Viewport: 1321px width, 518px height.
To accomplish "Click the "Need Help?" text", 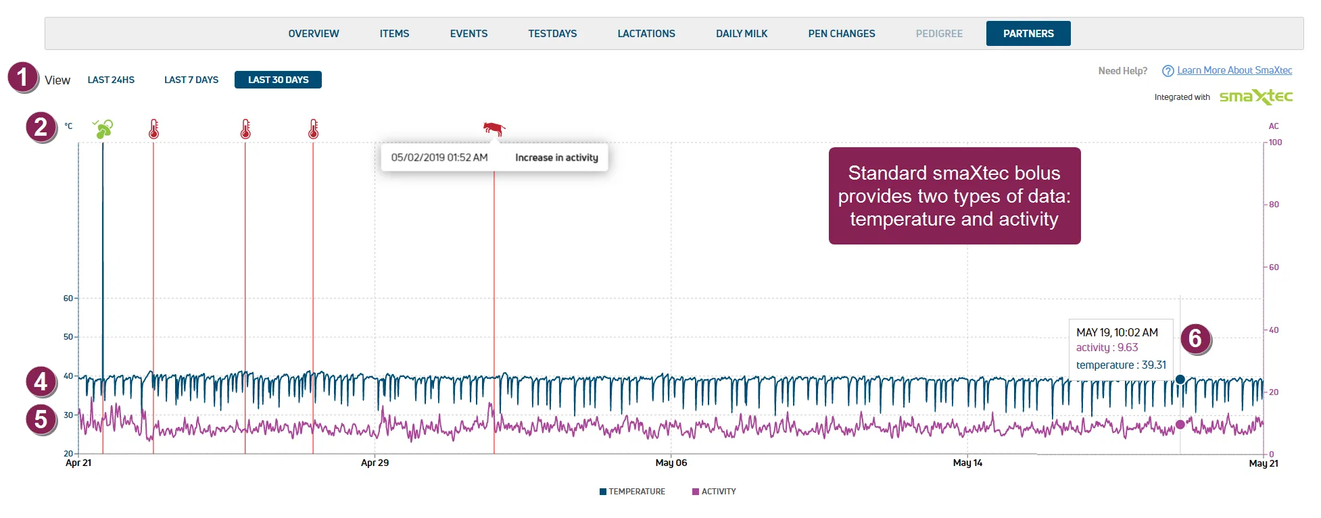I will pyautogui.click(x=1123, y=71).
